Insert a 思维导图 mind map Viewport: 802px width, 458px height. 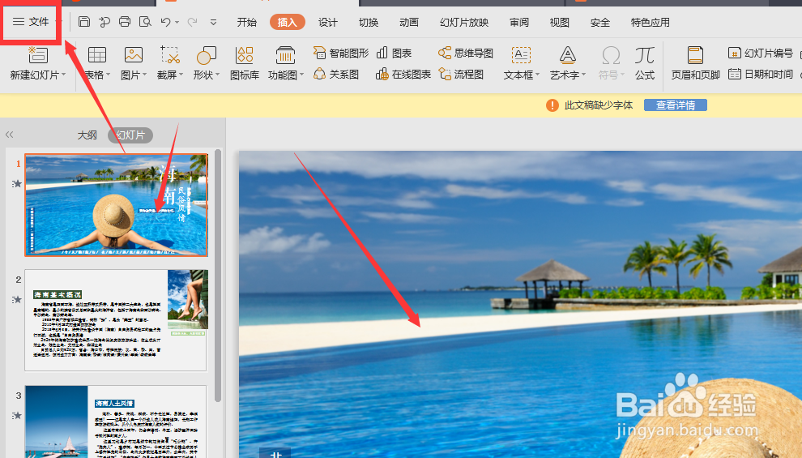[x=466, y=53]
